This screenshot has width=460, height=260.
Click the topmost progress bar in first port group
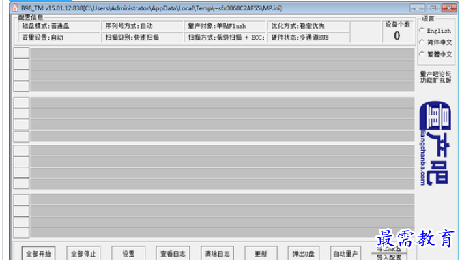(x=222, y=53)
